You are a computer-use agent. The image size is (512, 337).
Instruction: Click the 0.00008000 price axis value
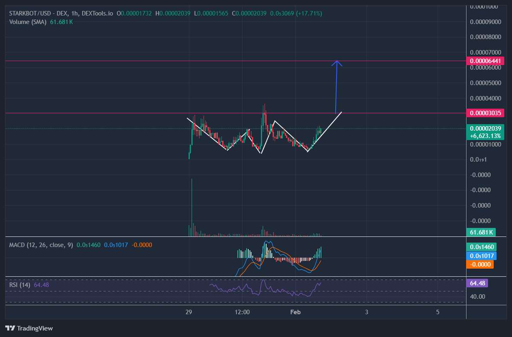(485, 37)
